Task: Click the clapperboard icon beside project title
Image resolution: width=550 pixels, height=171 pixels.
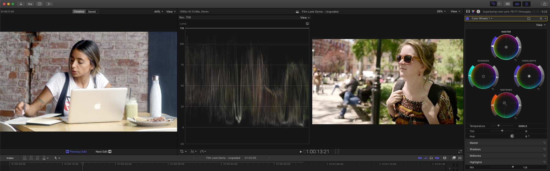Action: tap(297, 12)
